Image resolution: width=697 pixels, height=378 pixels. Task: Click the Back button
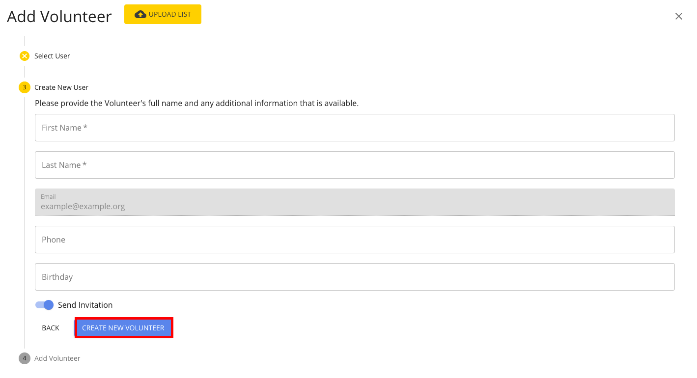pyautogui.click(x=51, y=328)
